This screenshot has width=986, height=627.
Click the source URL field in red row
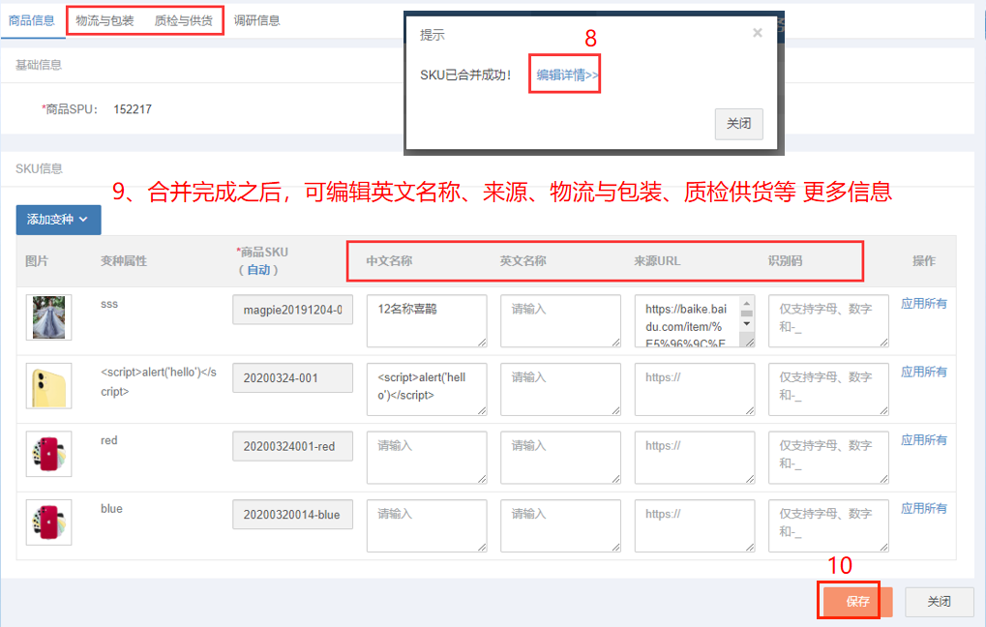click(694, 458)
